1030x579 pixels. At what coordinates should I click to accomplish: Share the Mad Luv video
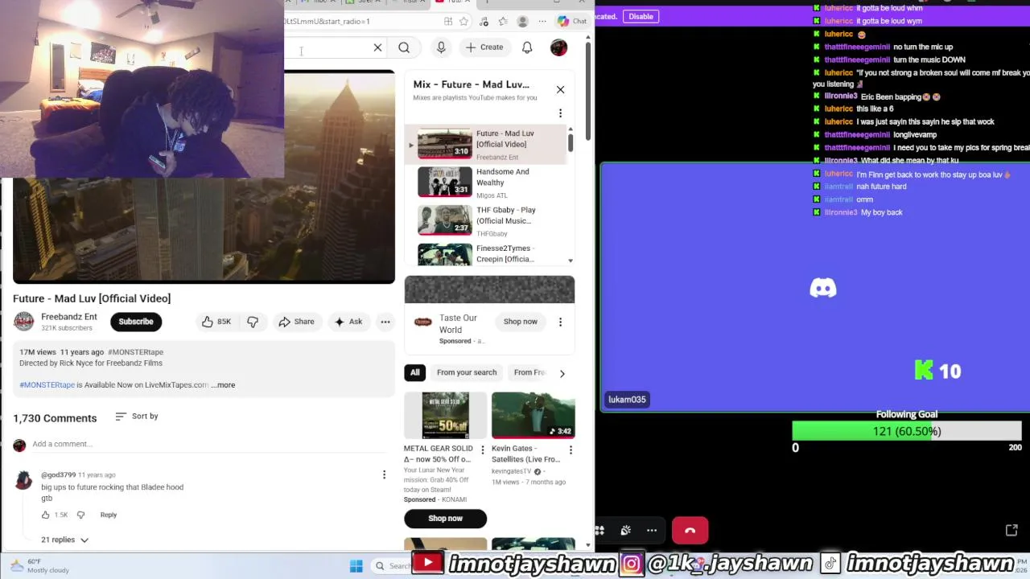tap(296, 322)
